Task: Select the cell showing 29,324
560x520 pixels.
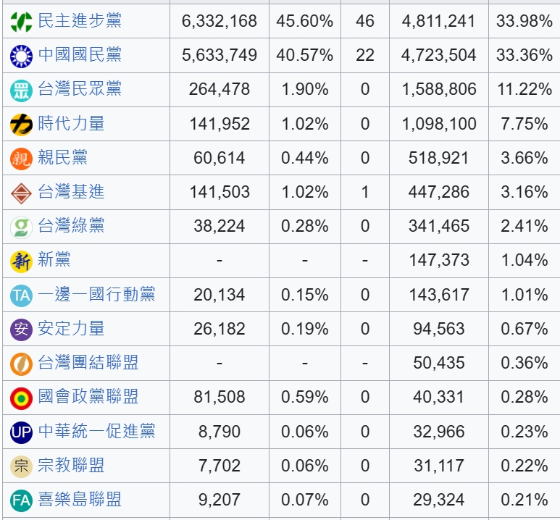Action: (438, 500)
